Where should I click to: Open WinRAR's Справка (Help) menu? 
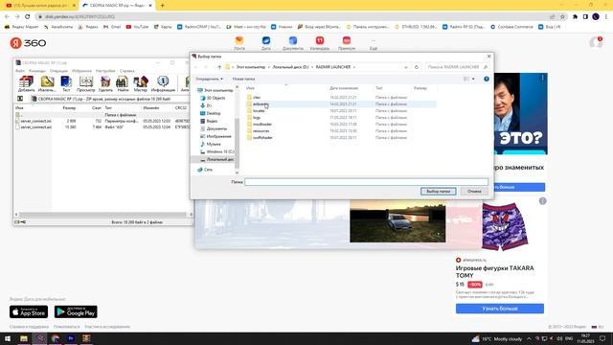pyautogui.click(x=126, y=71)
